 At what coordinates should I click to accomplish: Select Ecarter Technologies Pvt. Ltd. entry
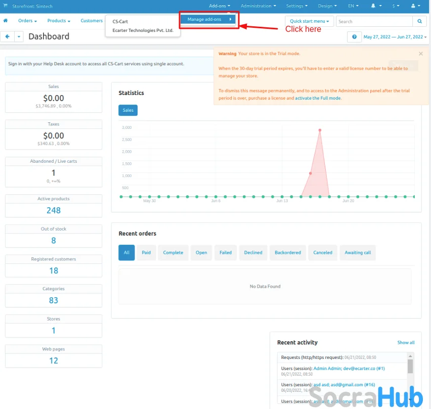click(143, 30)
